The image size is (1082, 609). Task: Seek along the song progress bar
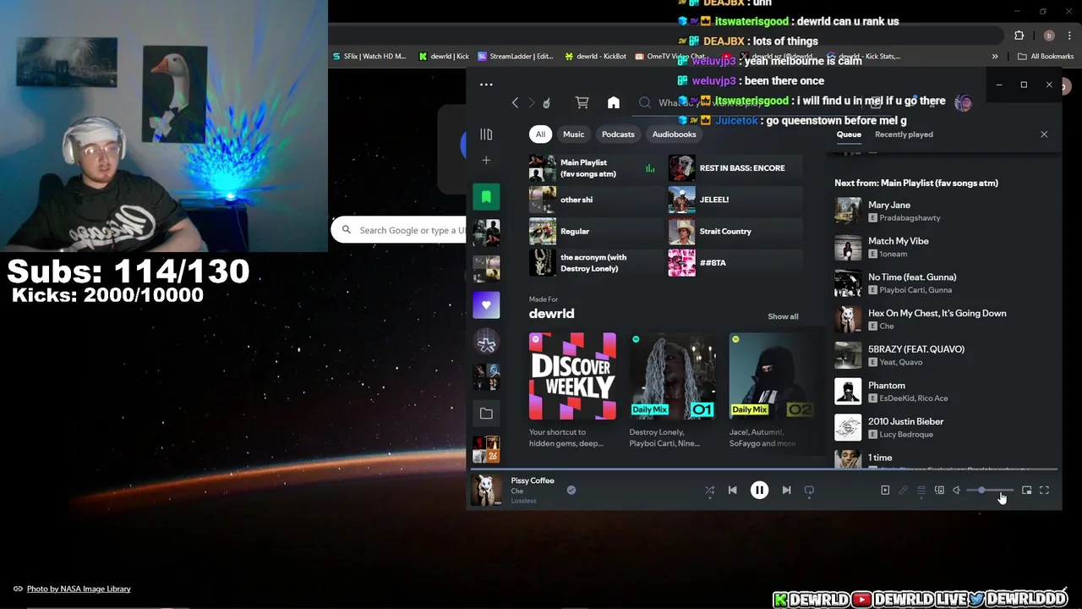(x=764, y=469)
